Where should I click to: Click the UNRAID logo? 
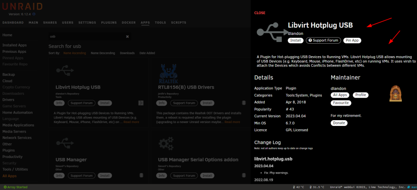click(23, 6)
